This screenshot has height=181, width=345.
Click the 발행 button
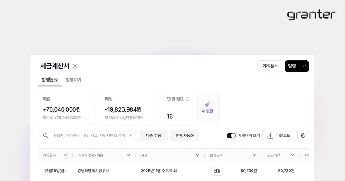point(292,66)
